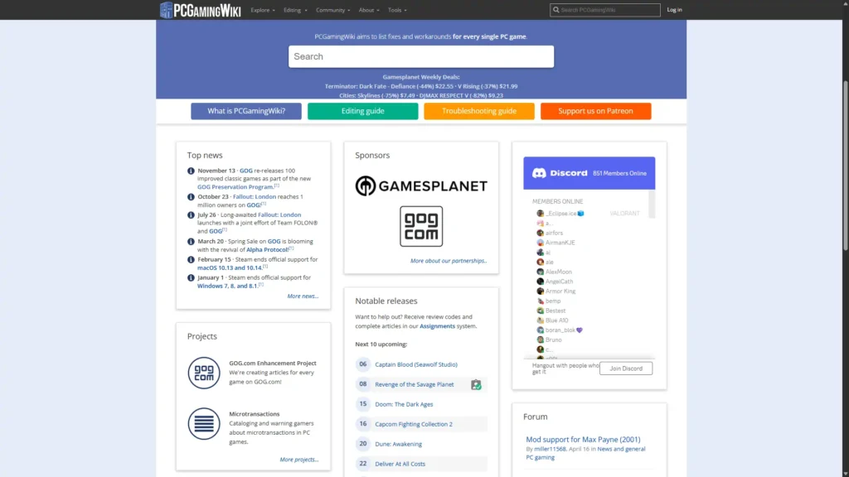Image resolution: width=849 pixels, height=477 pixels.
Task: Open Capcom Fighting Collection 2 article
Action: point(414,424)
